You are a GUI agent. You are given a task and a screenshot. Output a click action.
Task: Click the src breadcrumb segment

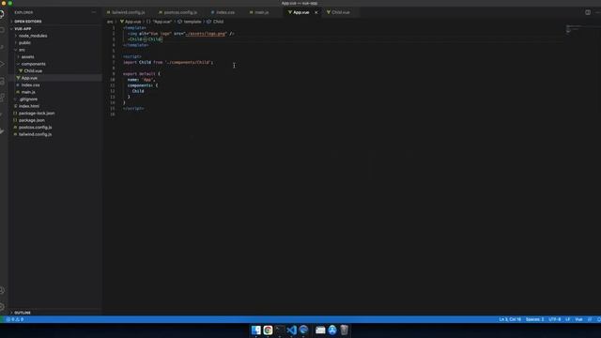tap(110, 22)
